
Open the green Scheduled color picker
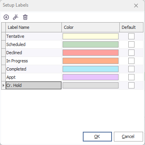(91, 44)
